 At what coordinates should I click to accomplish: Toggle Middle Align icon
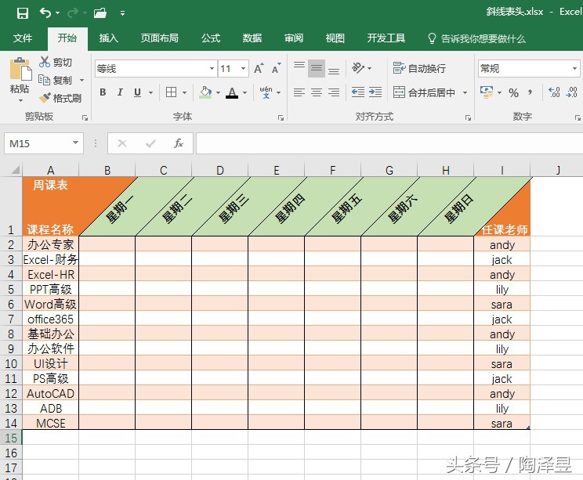317,68
